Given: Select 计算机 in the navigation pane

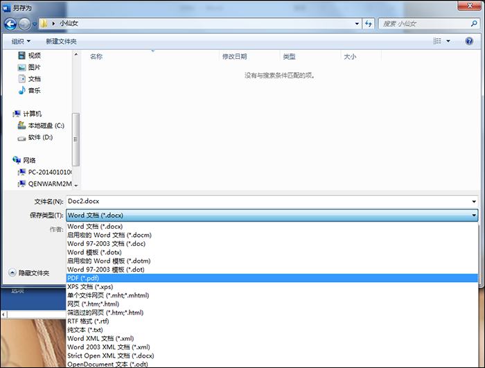Looking at the screenshot, I should (x=27, y=114).
